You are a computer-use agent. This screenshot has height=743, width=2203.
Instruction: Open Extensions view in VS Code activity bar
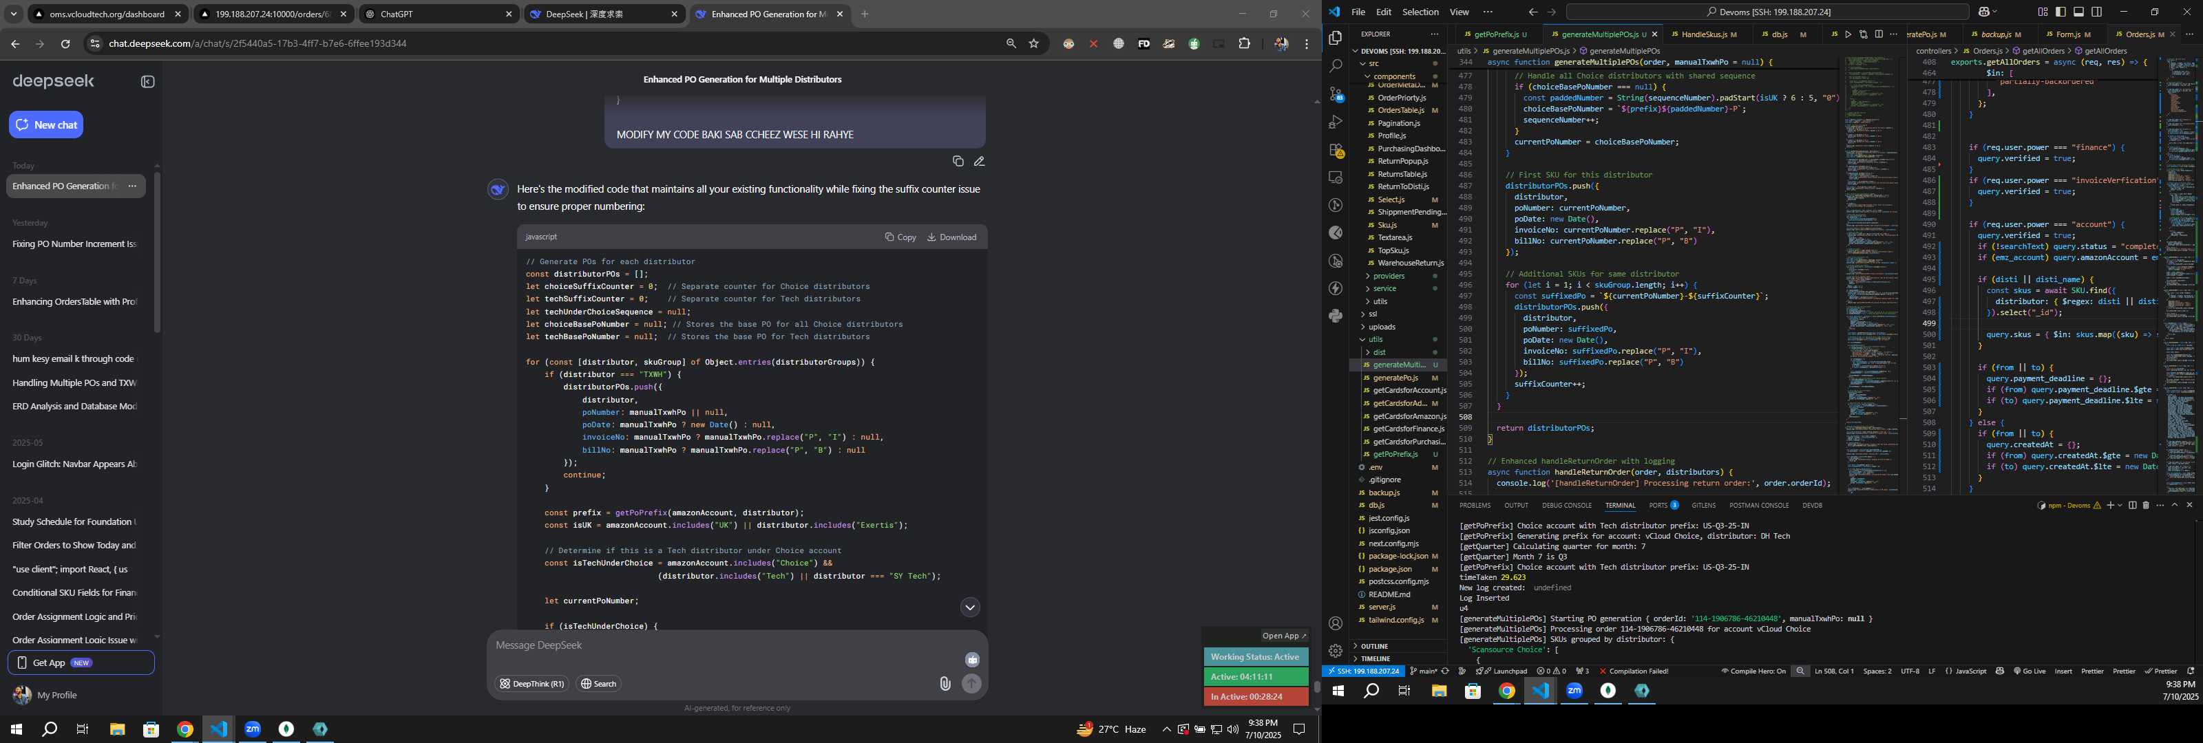1335,149
